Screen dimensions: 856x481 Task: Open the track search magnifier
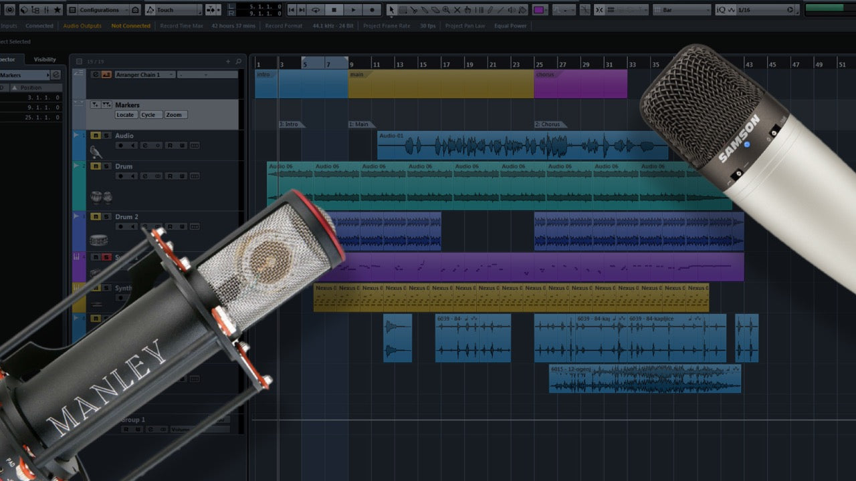point(239,61)
